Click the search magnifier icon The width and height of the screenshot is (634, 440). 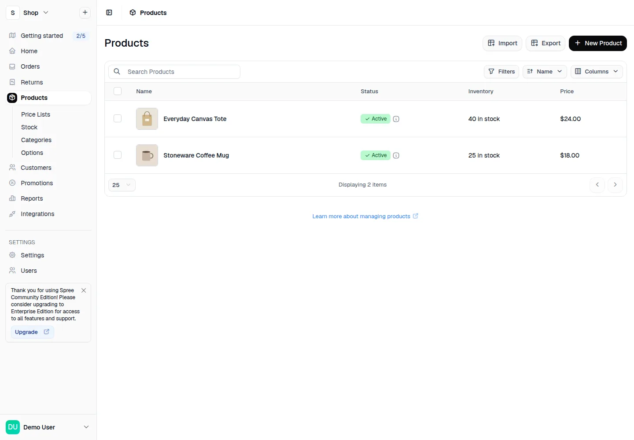tap(117, 71)
